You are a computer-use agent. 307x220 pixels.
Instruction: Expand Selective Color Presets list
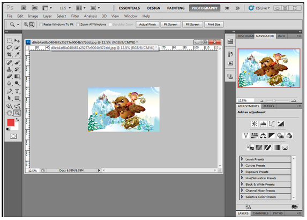pos(242,197)
